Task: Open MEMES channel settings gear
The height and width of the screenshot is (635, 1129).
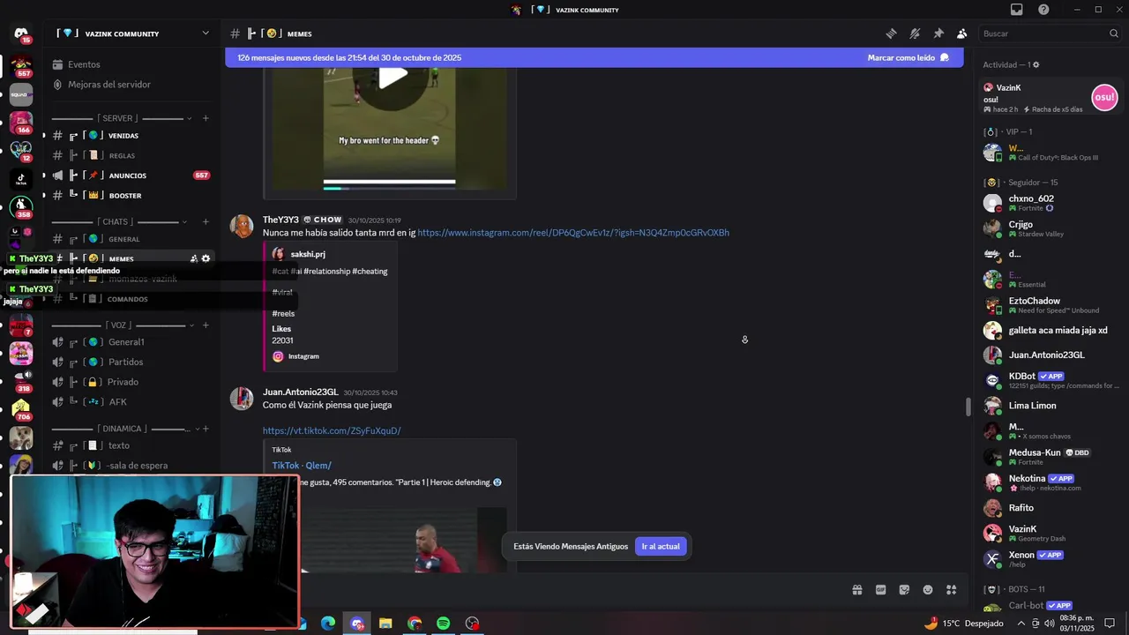Action: [206, 258]
